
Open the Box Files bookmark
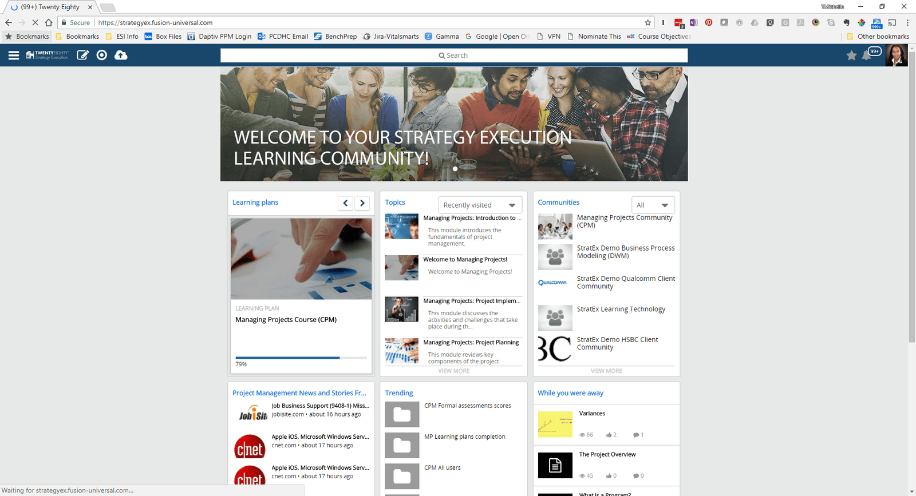click(163, 37)
